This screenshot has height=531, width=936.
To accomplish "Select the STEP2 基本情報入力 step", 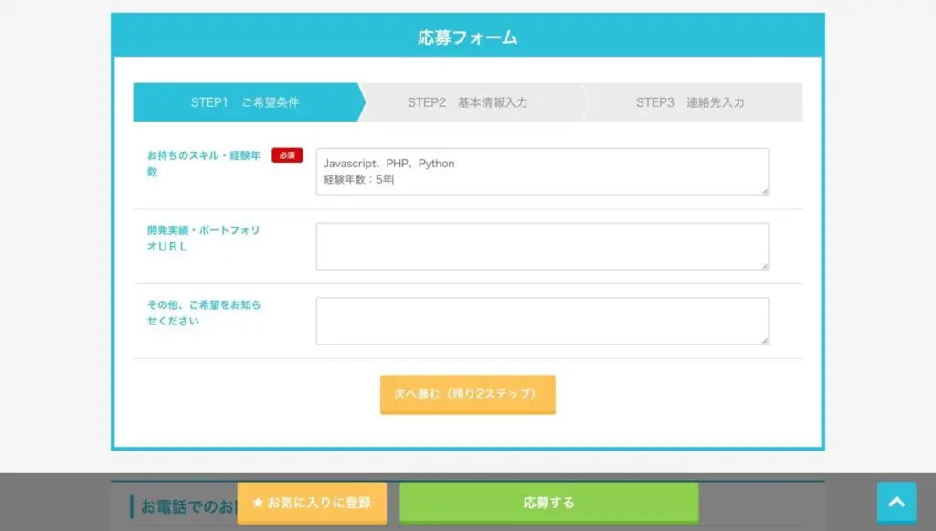I will point(467,102).
